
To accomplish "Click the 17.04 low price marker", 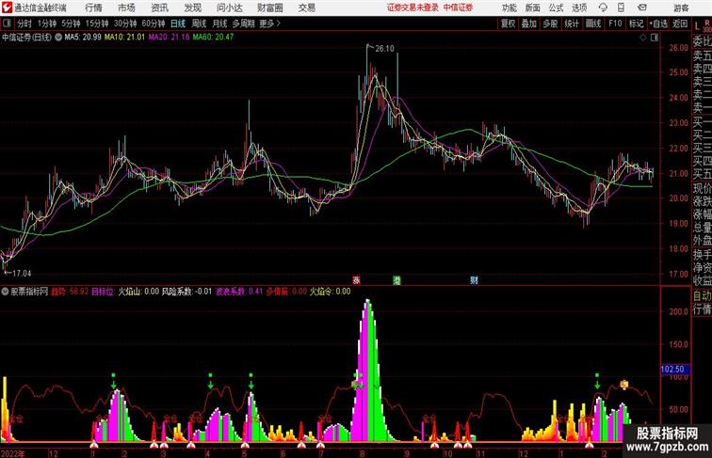I will [x=22, y=274].
